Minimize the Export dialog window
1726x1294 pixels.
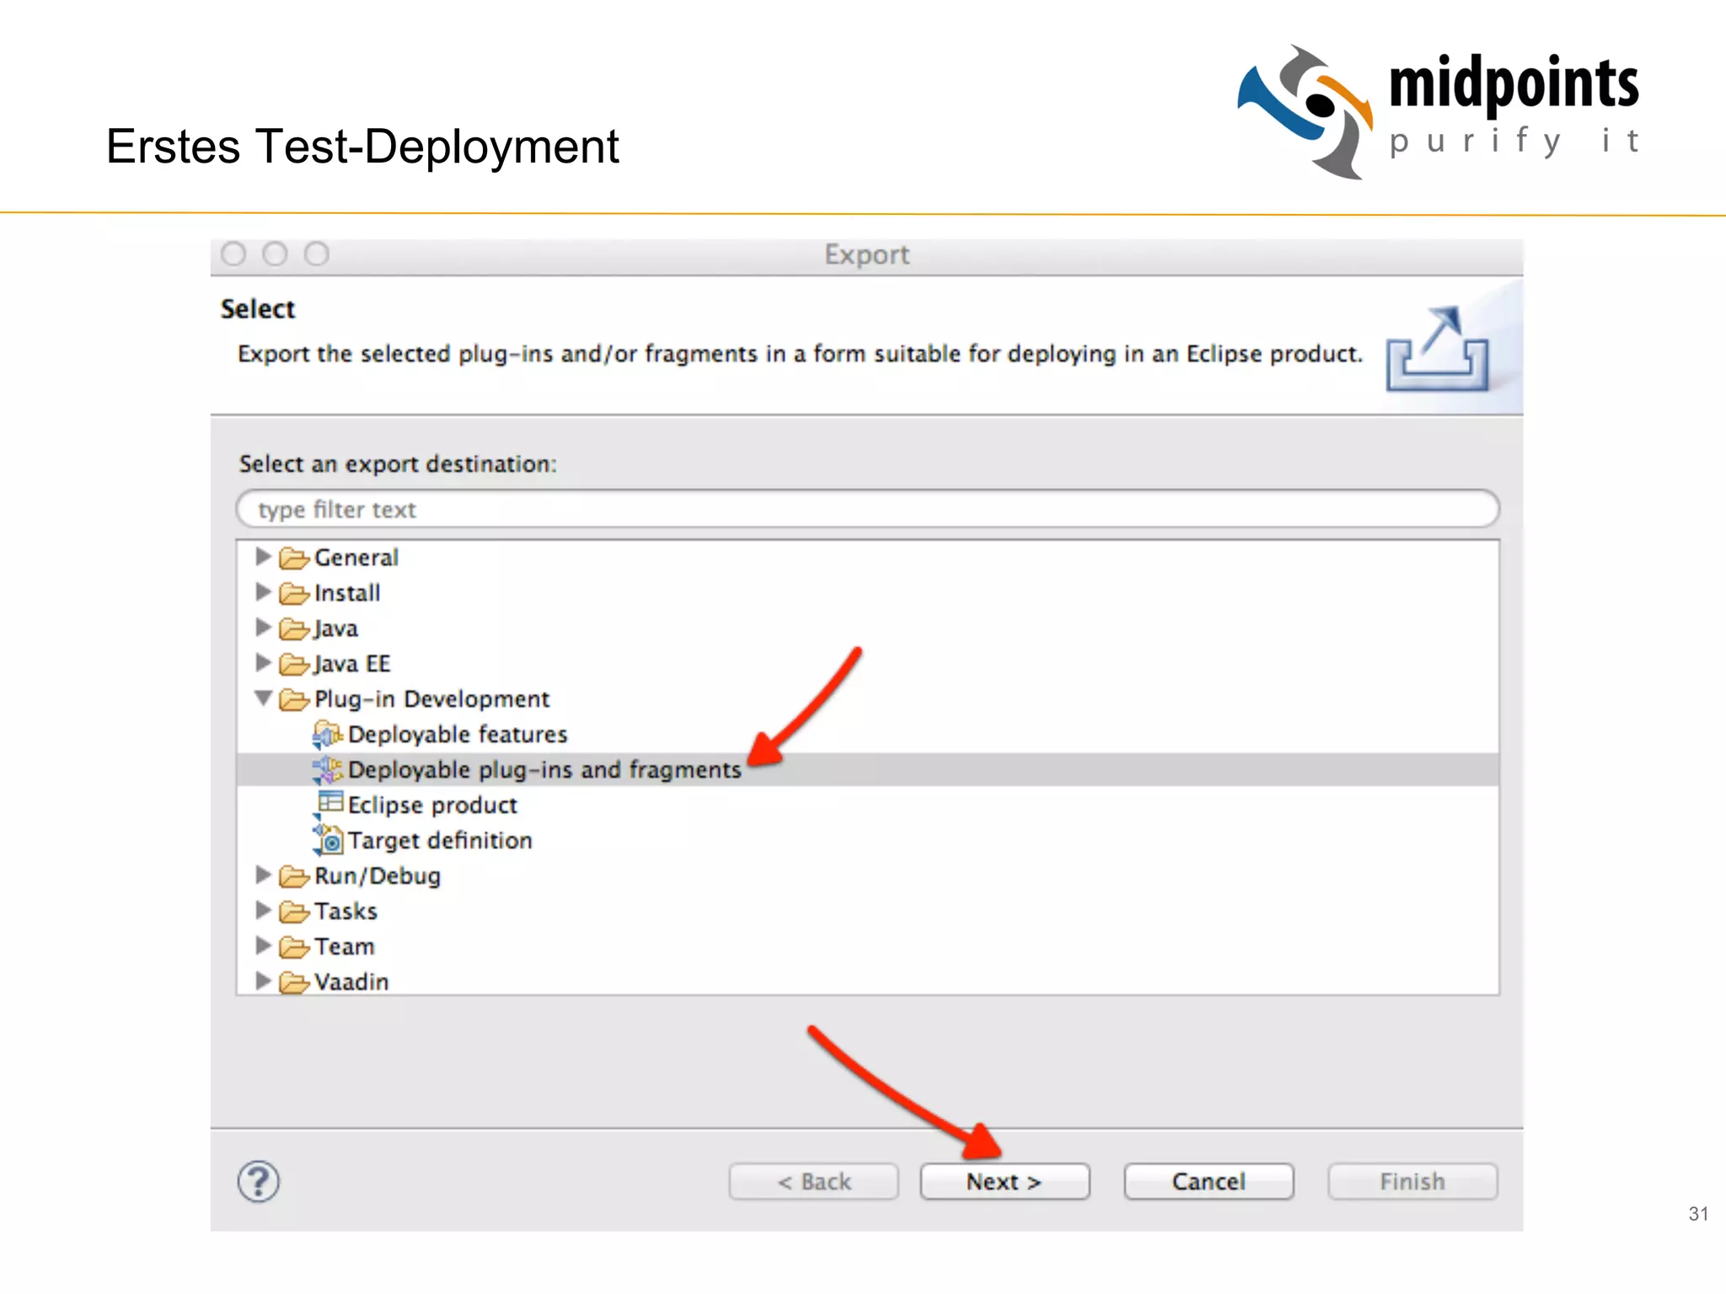pyautogui.click(x=275, y=254)
